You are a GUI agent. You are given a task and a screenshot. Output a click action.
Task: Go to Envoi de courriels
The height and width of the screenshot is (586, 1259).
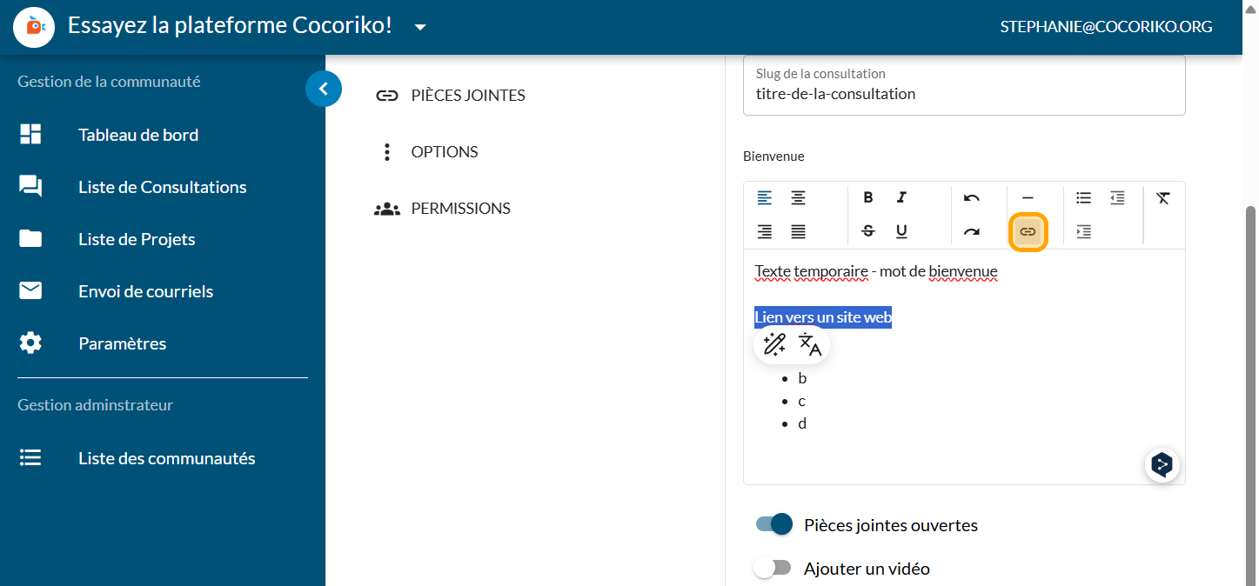tap(145, 291)
